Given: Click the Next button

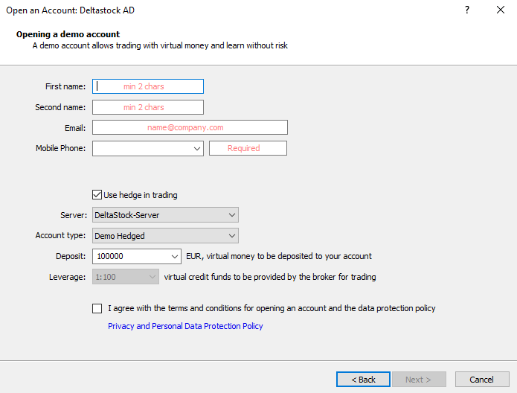Looking at the screenshot, I should coord(418,380).
